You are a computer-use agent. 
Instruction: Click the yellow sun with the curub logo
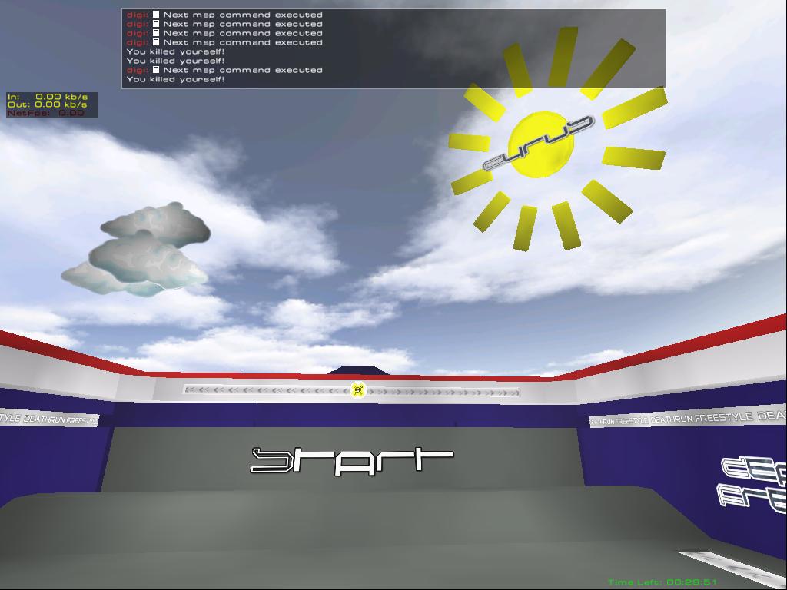pyautogui.click(x=541, y=144)
